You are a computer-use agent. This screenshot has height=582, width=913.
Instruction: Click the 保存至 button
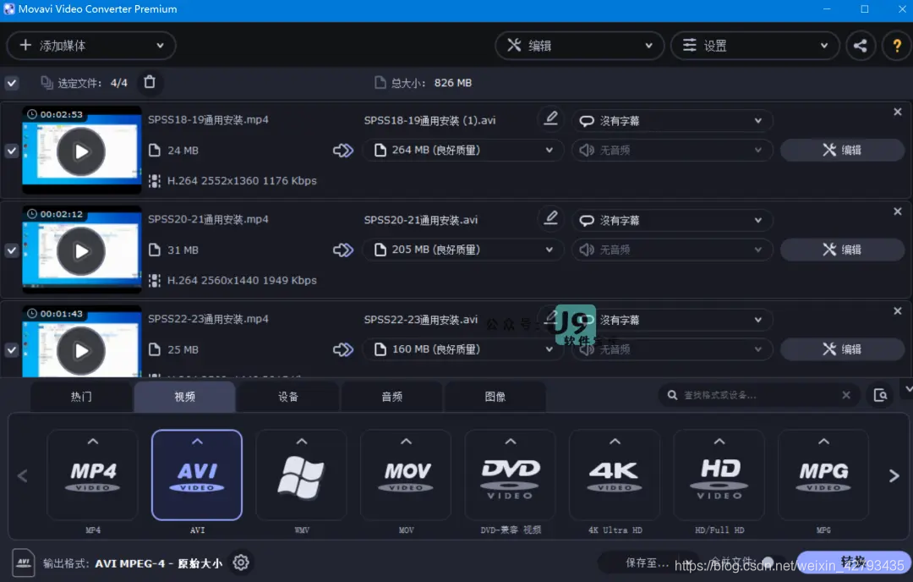(x=648, y=563)
